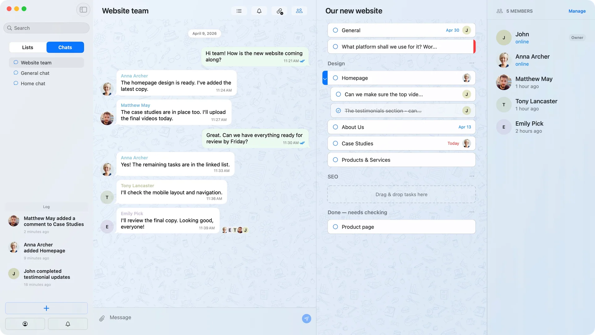Open the SEO section options menu

click(472, 176)
